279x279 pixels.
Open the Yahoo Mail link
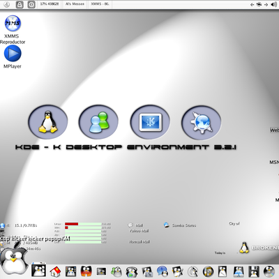[x=139, y=231]
